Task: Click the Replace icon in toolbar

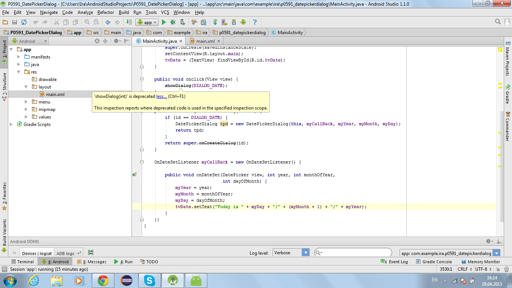Action: pos(96,22)
